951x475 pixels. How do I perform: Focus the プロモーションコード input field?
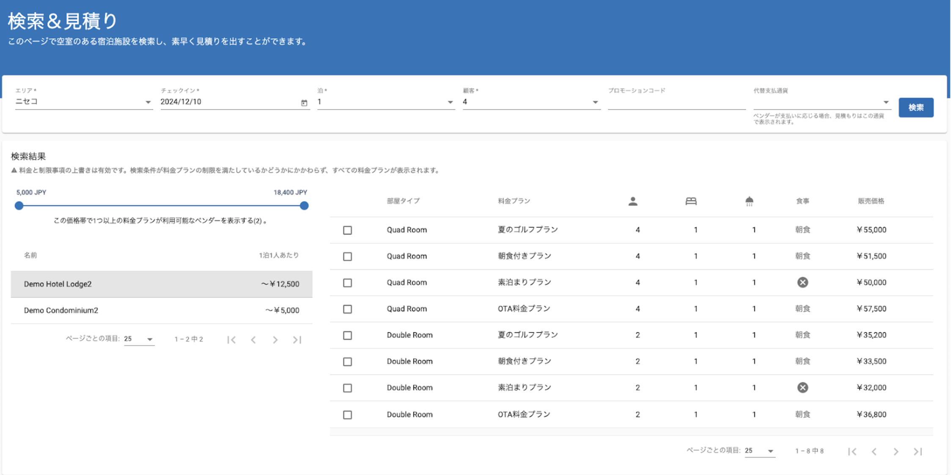[676, 102]
